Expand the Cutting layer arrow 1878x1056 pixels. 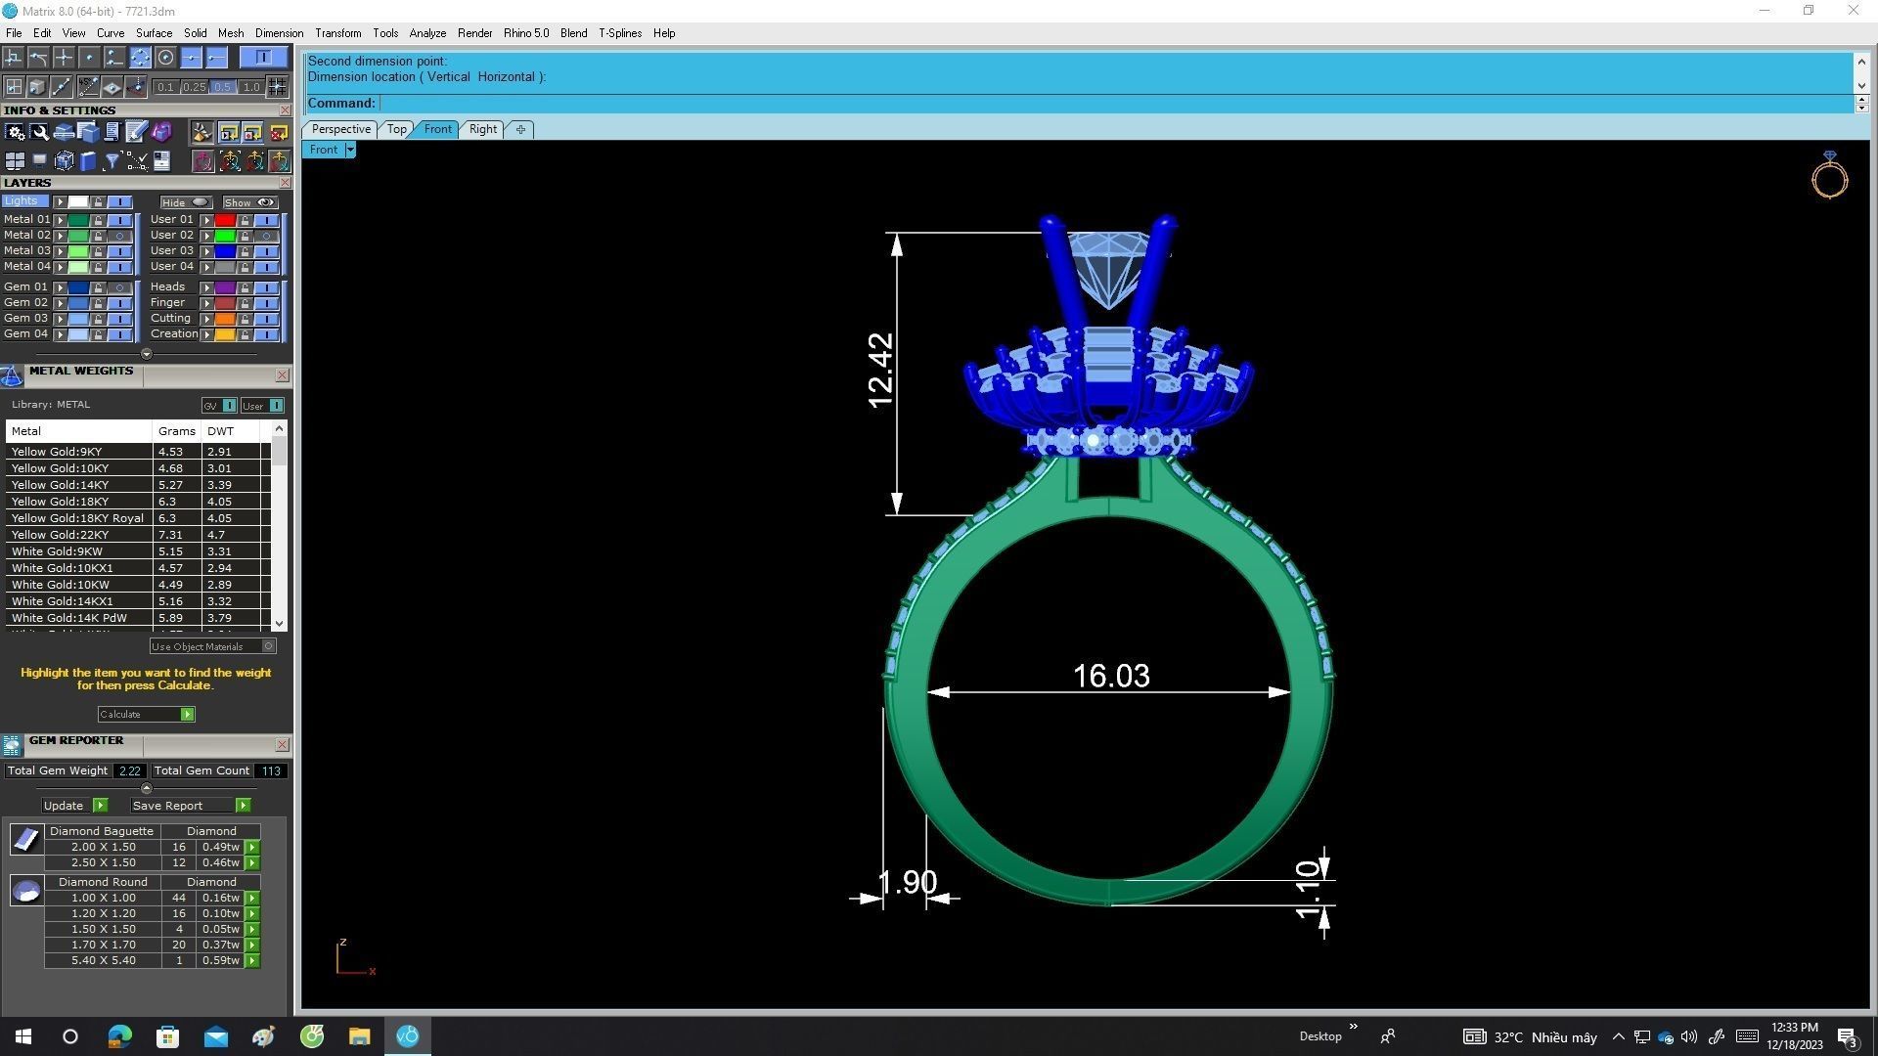(x=206, y=319)
